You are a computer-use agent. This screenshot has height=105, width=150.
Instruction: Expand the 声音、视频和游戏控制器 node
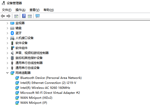(7, 53)
